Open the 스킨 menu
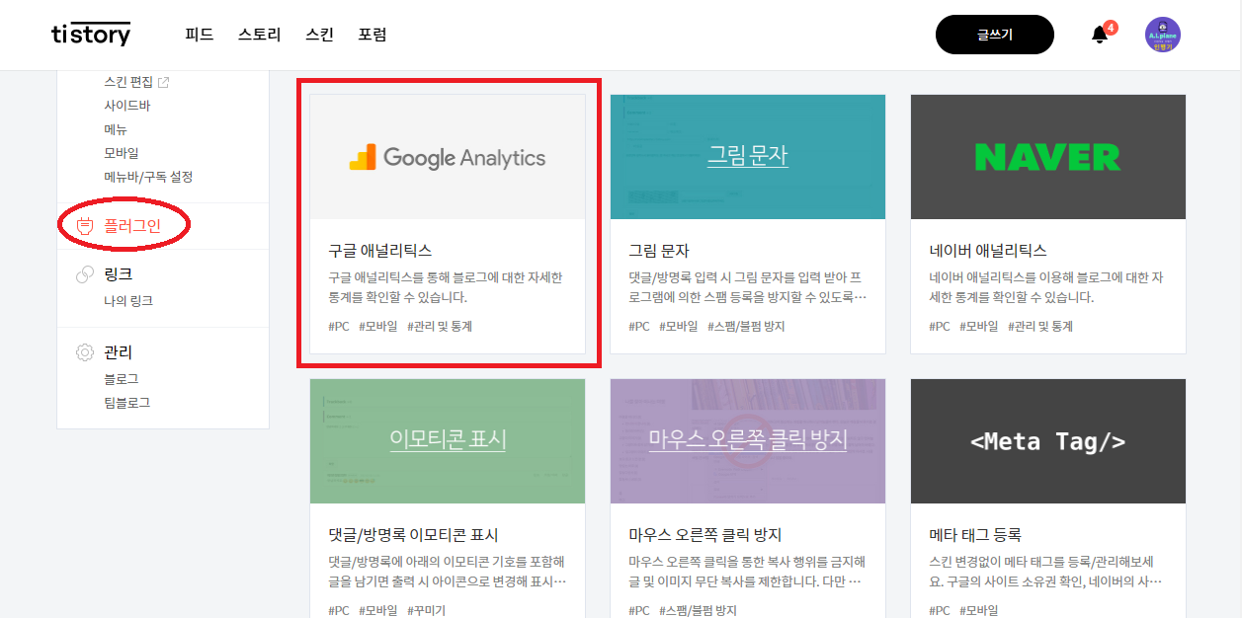The image size is (1242, 618). [320, 35]
